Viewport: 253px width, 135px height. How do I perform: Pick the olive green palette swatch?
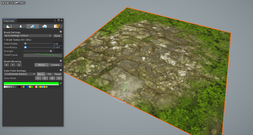38,87
